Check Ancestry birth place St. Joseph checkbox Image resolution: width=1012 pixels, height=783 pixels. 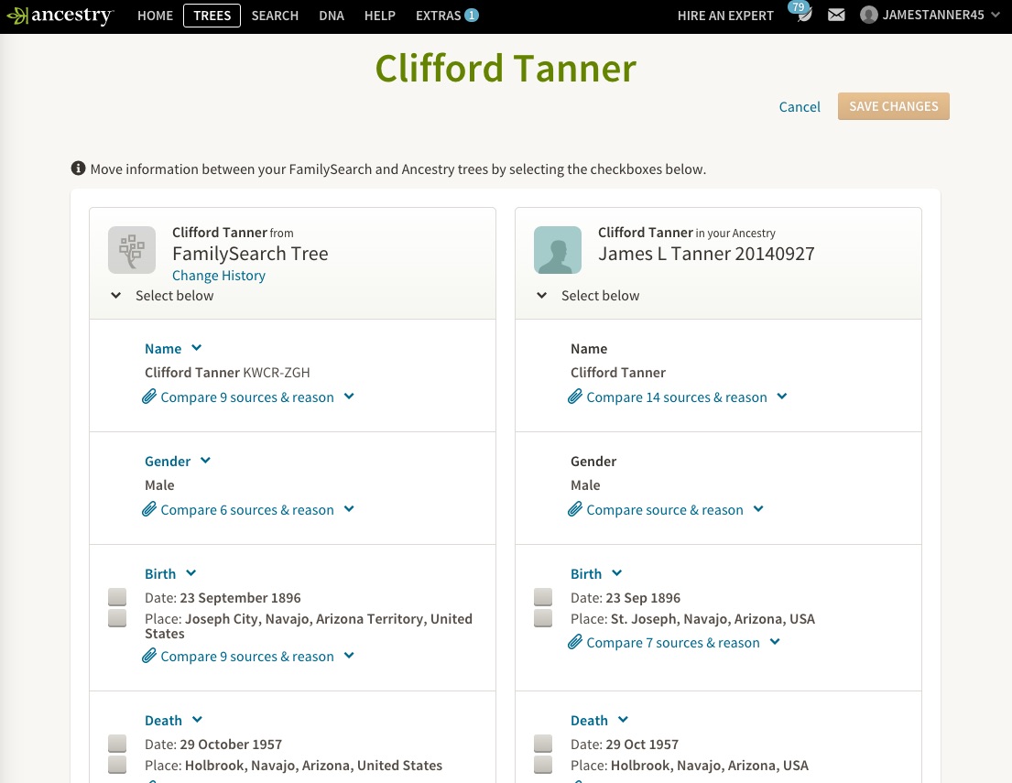(x=543, y=618)
